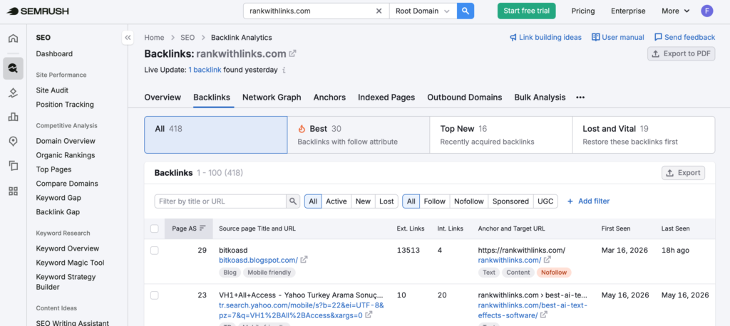Viewport: 730px width, 326px height.
Task: Click the Filter by title or URL field
Action: [x=220, y=201]
